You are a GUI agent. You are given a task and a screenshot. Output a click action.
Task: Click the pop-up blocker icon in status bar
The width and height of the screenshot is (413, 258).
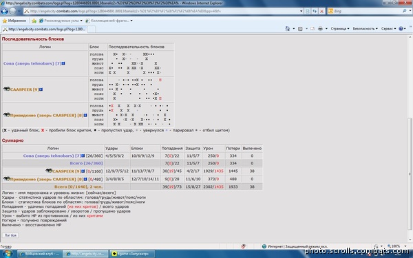[244, 246]
